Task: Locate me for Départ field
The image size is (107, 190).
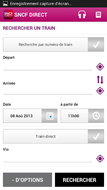Action: tap(100, 66)
